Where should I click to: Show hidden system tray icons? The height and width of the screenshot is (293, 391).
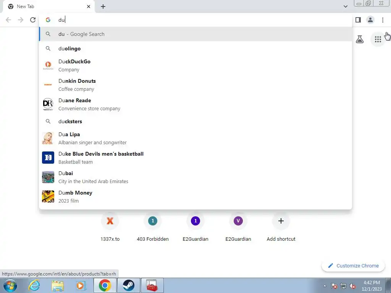click(x=325, y=286)
